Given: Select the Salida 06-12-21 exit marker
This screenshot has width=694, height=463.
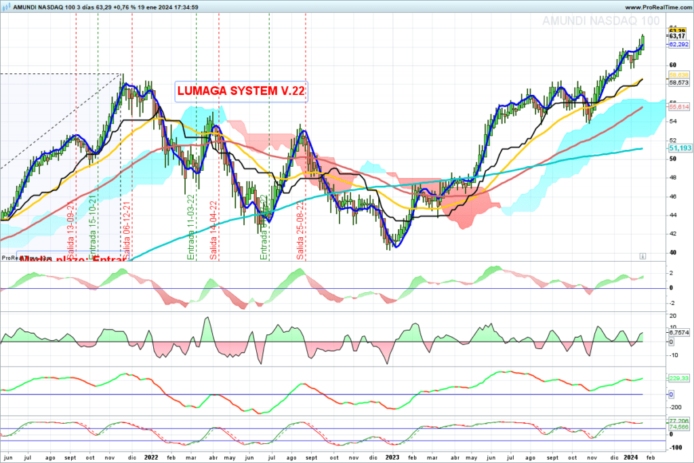Looking at the screenshot, I should [126, 230].
